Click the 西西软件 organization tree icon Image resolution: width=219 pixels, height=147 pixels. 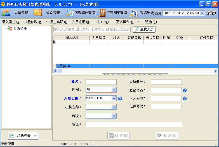(x=10, y=28)
